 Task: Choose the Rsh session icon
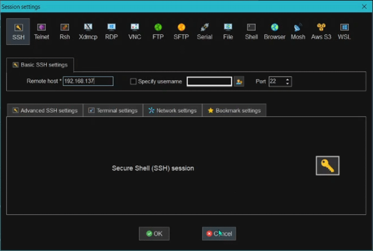(x=65, y=32)
